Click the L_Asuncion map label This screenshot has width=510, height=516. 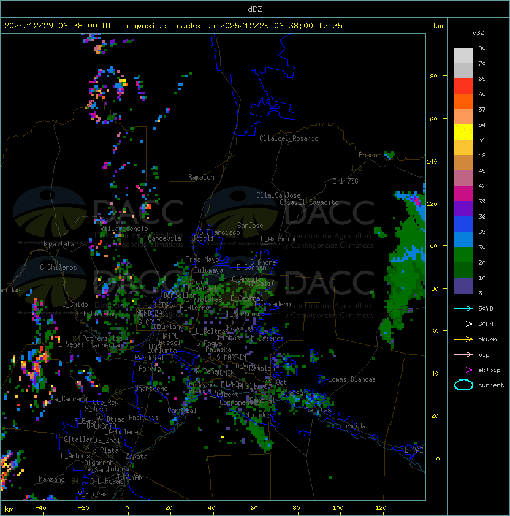pos(279,239)
